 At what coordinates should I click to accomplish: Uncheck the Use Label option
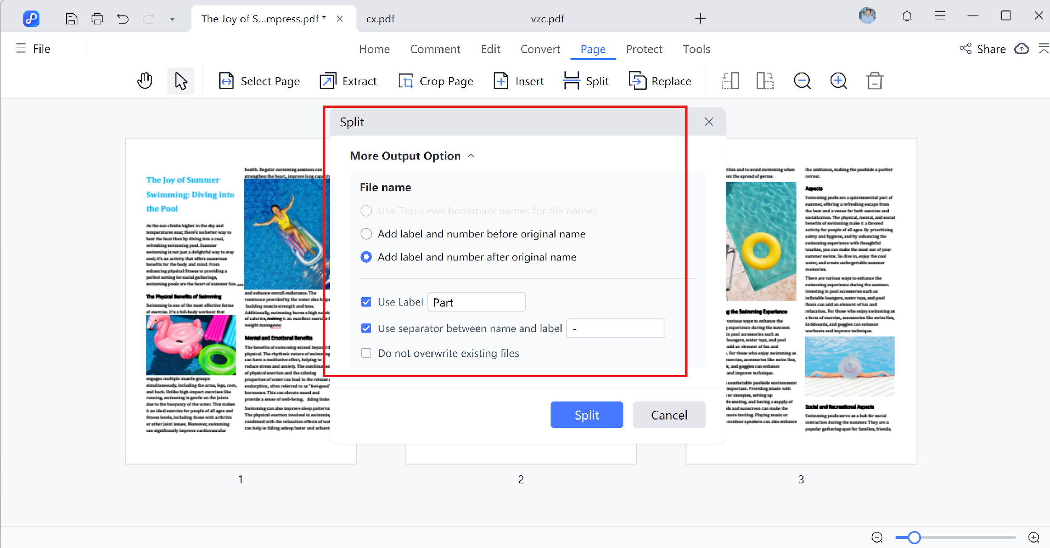366,302
